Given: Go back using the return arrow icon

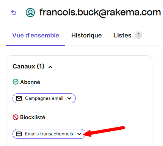Looking at the screenshot, I should coord(14,12).
